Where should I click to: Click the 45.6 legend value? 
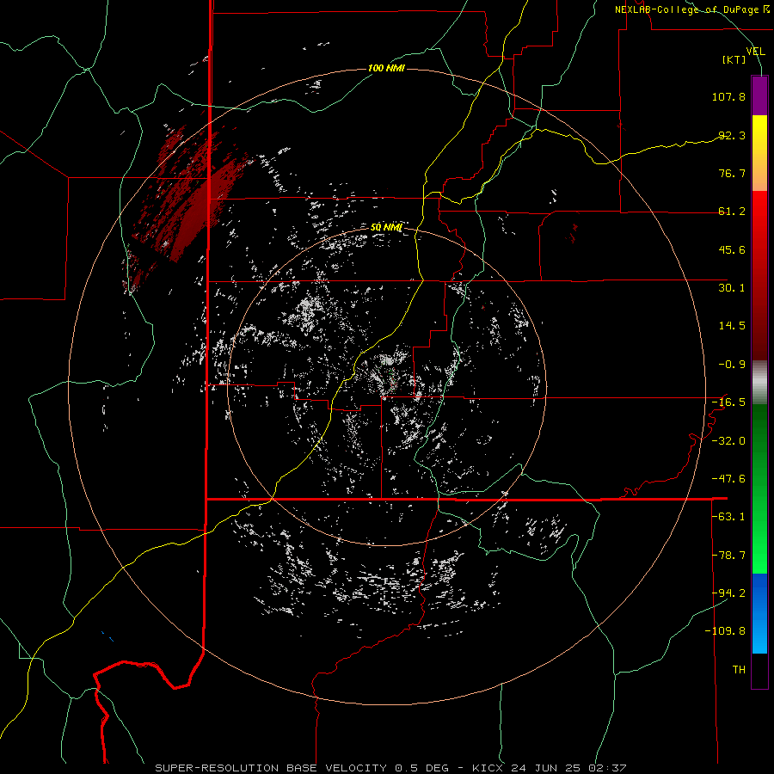tap(732, 249)
